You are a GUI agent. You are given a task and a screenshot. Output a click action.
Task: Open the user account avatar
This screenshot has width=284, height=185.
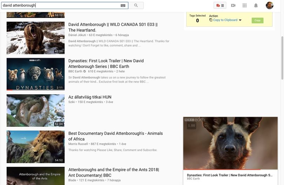pyautogui.click(x=270, y=5)
